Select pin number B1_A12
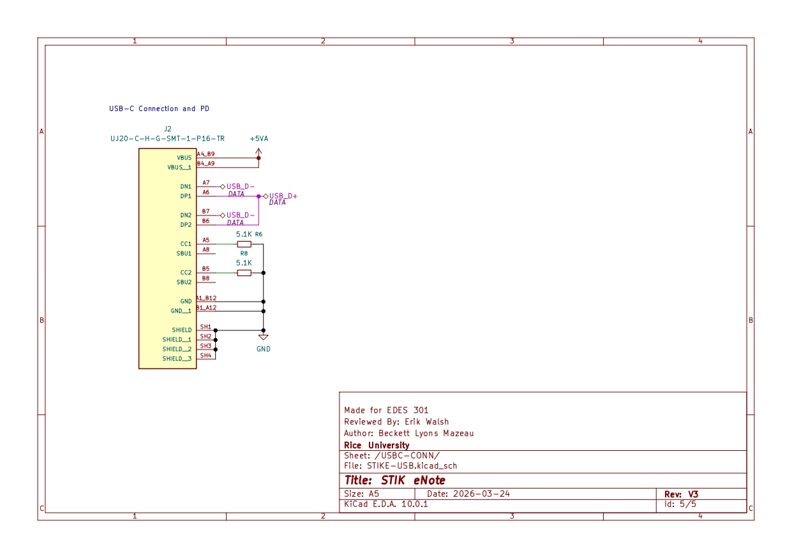This screenshot has width=792, height=558. click(x=206, y=307)
